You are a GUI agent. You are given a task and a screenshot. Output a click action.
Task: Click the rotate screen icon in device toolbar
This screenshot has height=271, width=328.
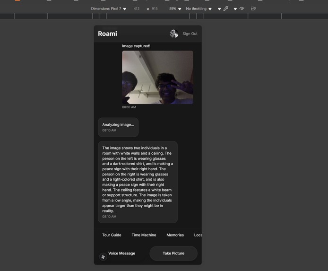coord(253,9)
